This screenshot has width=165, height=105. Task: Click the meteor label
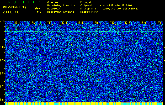point(37,8)
